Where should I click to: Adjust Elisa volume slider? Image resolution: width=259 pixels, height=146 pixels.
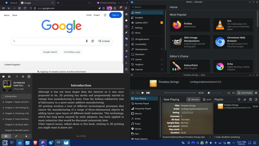[218, 93]
